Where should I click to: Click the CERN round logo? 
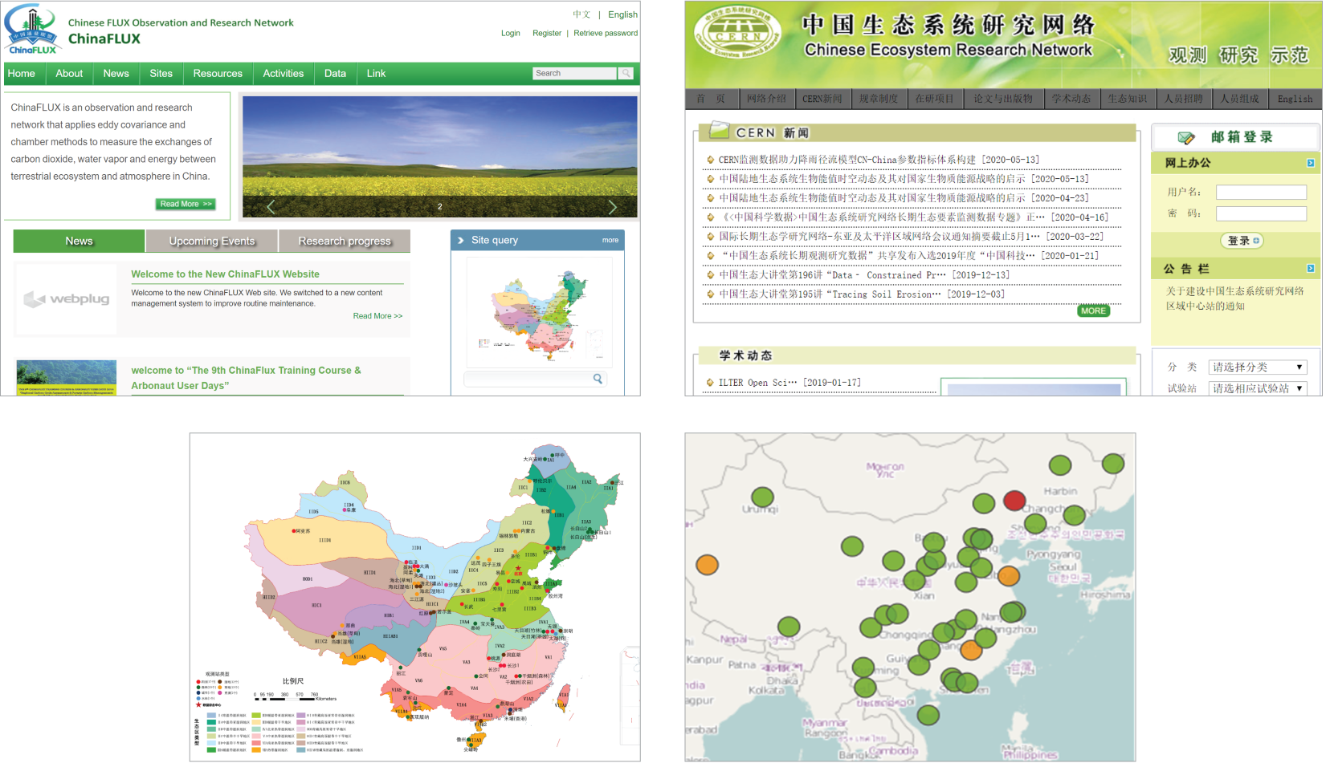(737, 34)
